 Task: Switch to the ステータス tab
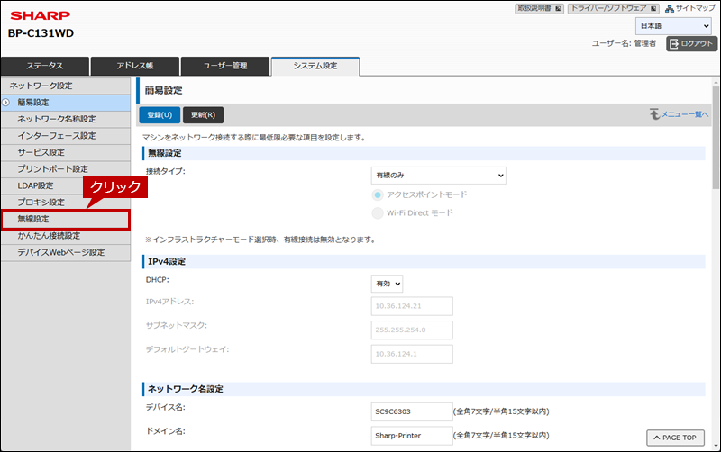(x=45, y=67)
